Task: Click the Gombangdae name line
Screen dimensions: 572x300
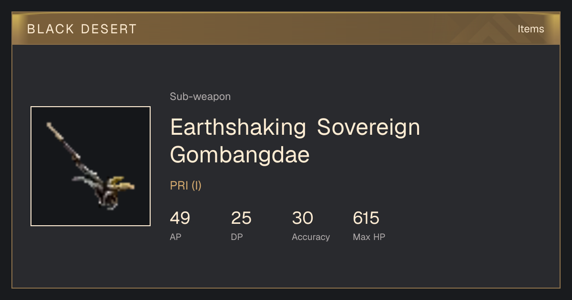Action: click(240, 155)
